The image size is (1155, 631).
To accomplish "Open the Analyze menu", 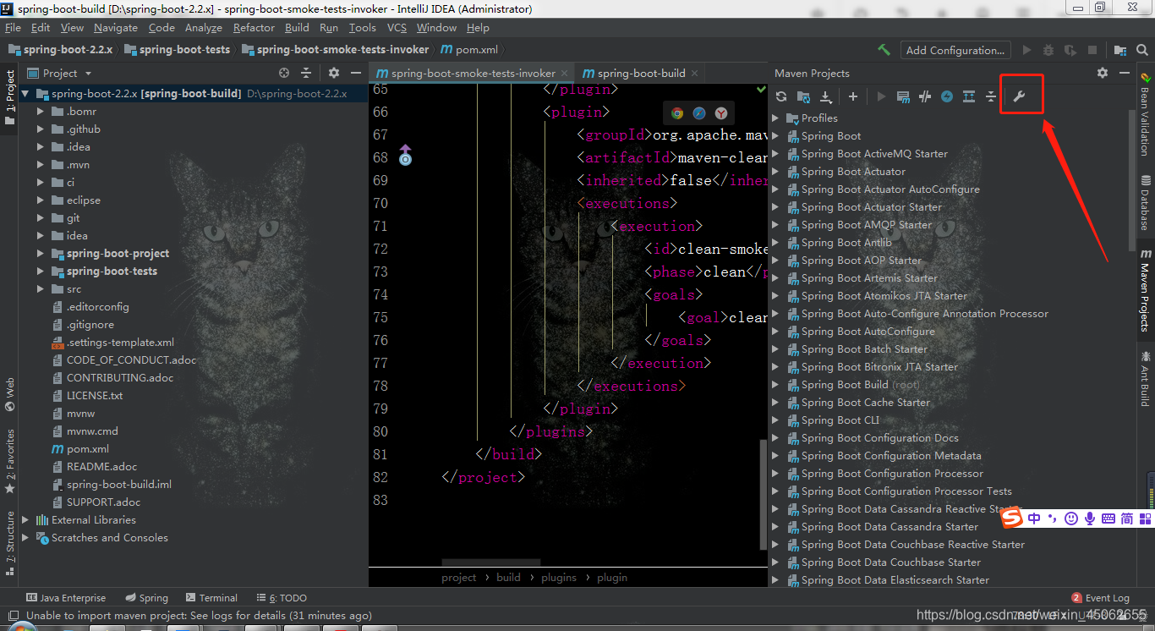I will 203,28.
